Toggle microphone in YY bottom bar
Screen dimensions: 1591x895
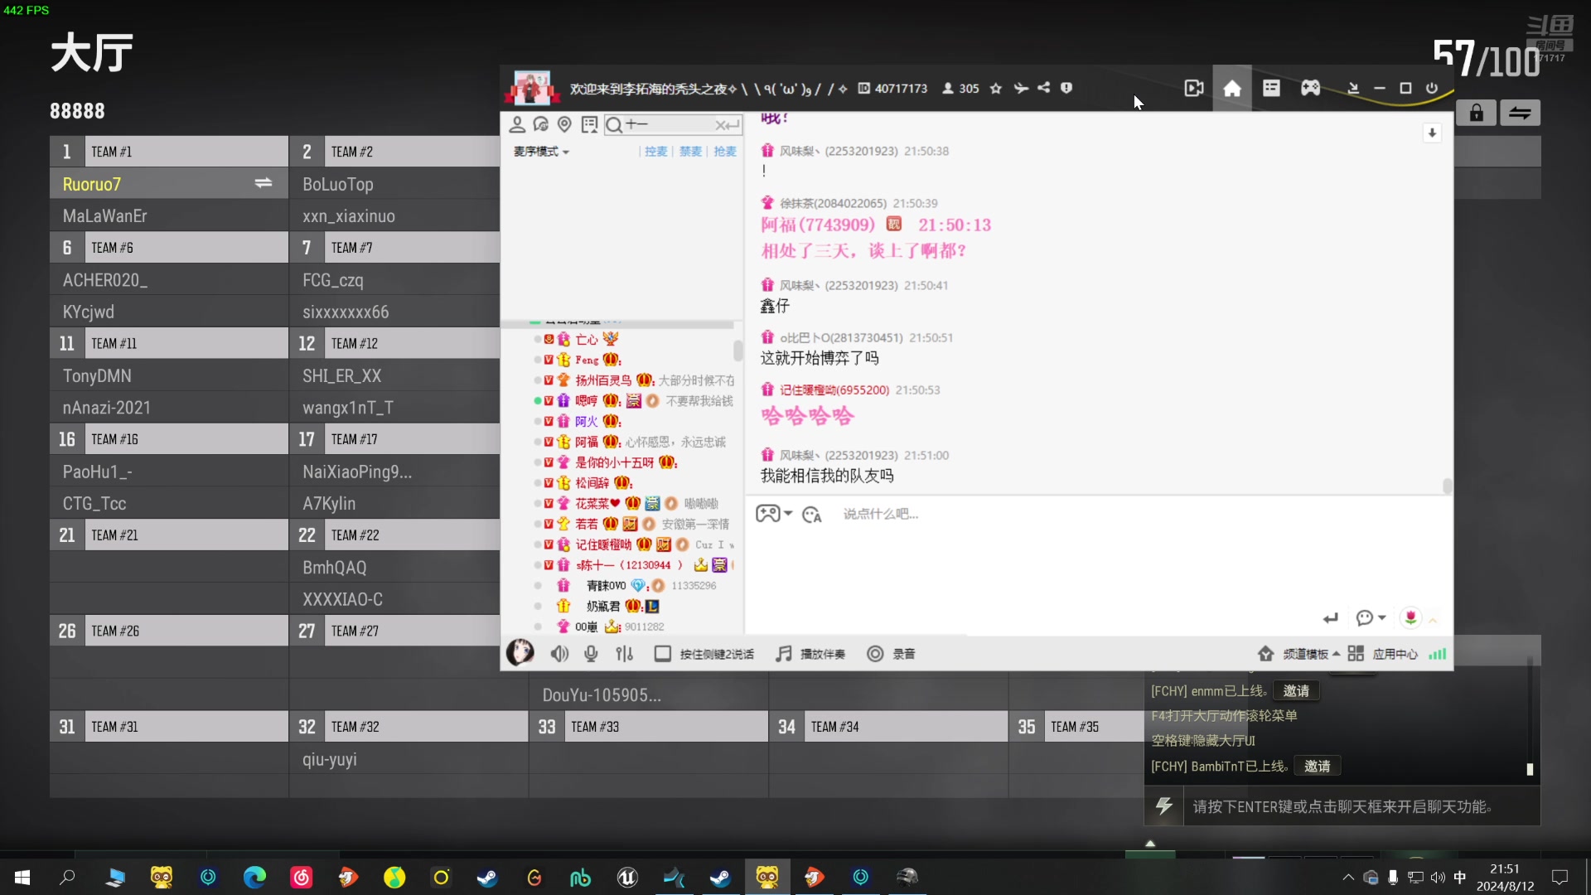point(591,654)
